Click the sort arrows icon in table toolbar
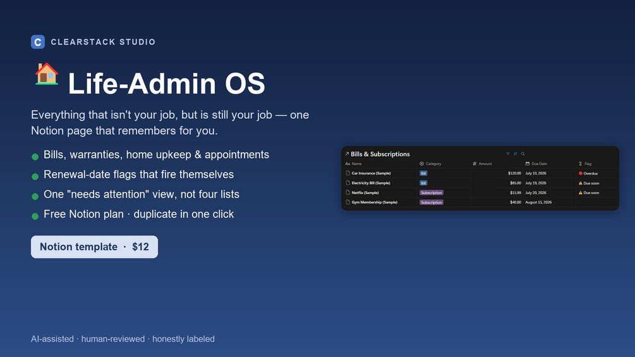This screenshot has width=635, height=357. [x=515, y=154]
